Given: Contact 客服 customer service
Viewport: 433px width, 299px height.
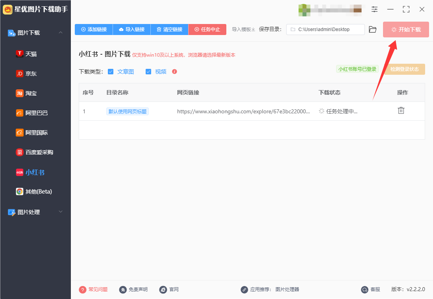Looking at the screenshot, I should pos(375,289).
